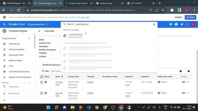Collapse the side navigation panel arrow
This screenshot has width=198, height=111.
pos(4,100)
